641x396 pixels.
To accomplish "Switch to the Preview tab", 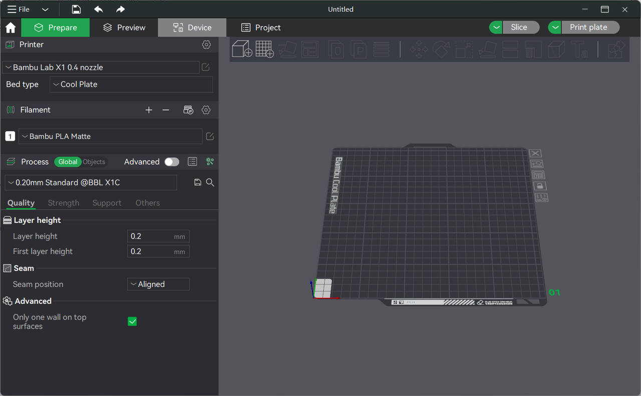I will point(124,28).
